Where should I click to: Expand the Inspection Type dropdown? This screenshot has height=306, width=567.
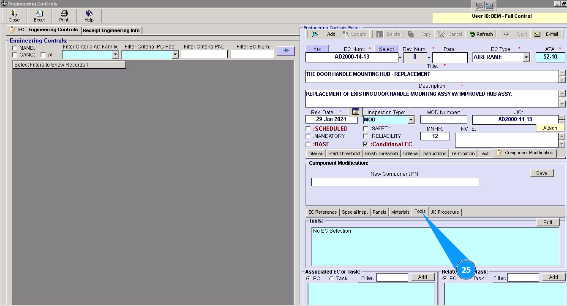[x=411, y=120]
